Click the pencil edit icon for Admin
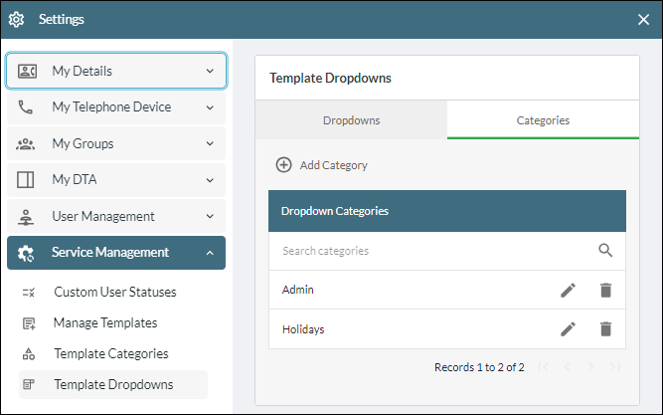The image size is (663, 415). [568, 290]
